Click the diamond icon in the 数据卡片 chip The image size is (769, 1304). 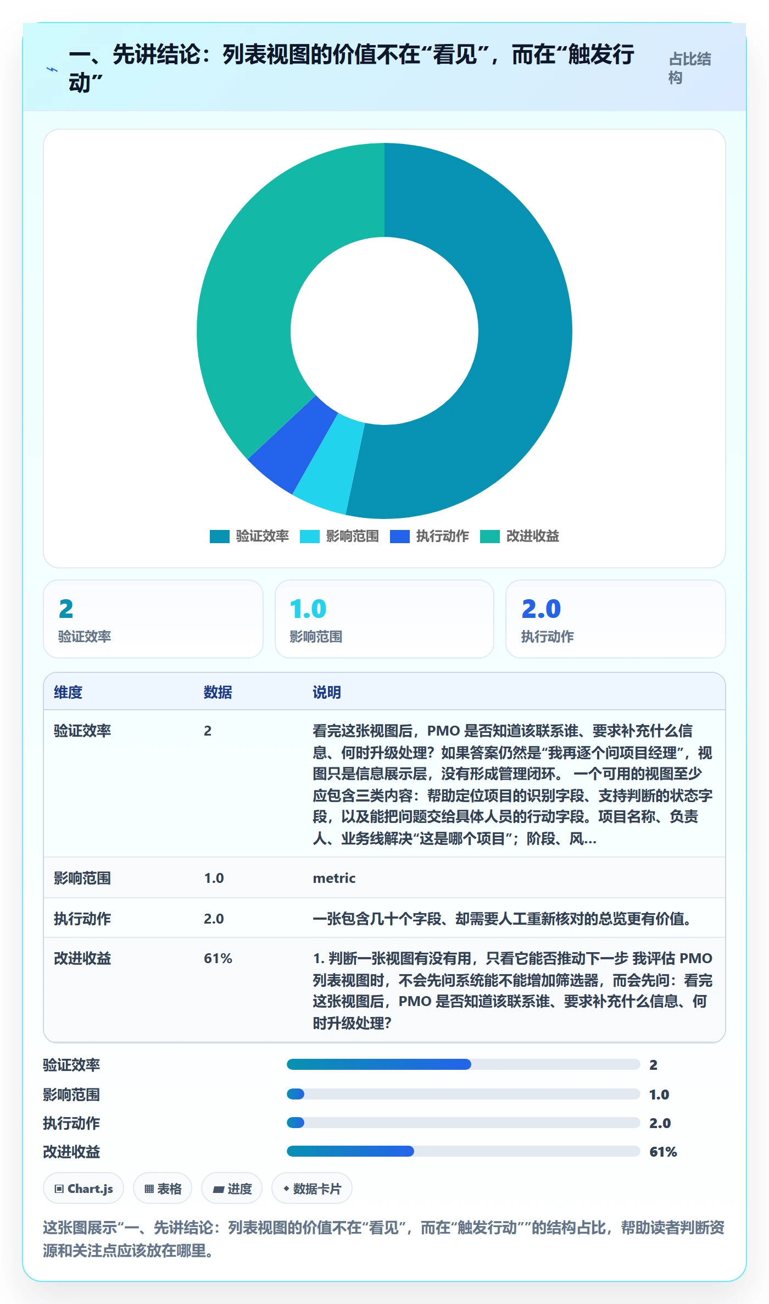click(286, 1189)
